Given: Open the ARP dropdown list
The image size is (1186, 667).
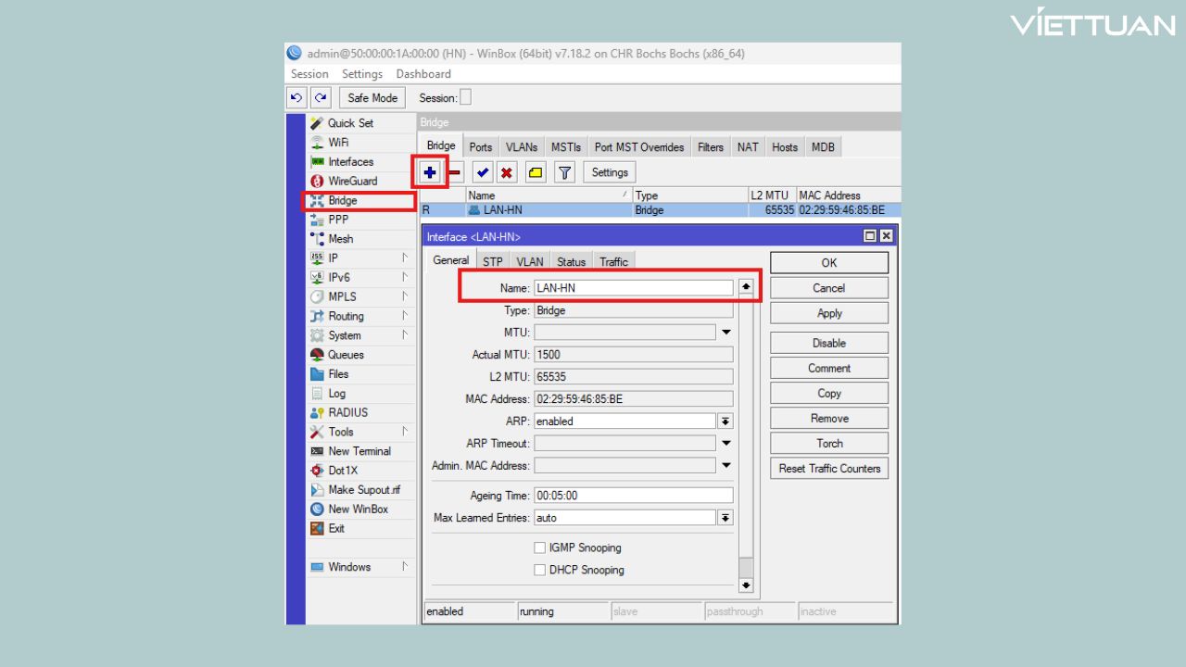Looking at the screenshot, I should pos(725,422).
